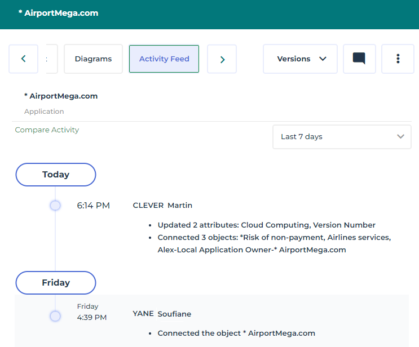Click the Connected 3 objects activity entry
Image resolution: width=419 pixels, height=347 pixels.
tap(274, 243)
